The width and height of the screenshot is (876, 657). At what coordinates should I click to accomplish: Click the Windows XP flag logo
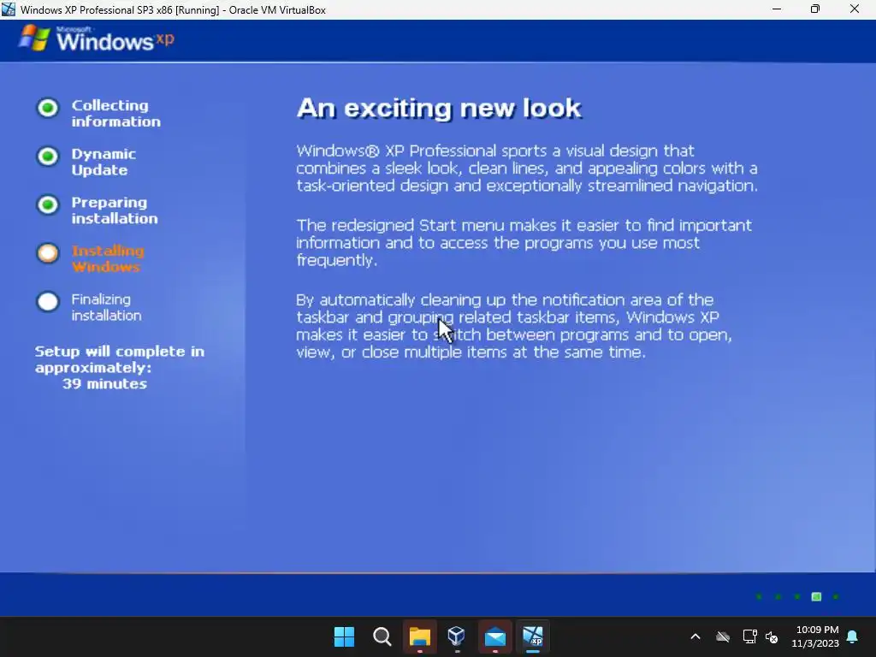point(34,38)
